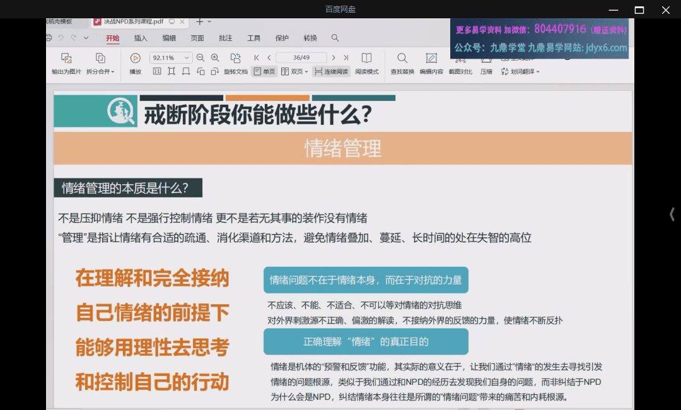
Task: Toggle Double Page (双页) layout
Action: click(x=293, y=72)
